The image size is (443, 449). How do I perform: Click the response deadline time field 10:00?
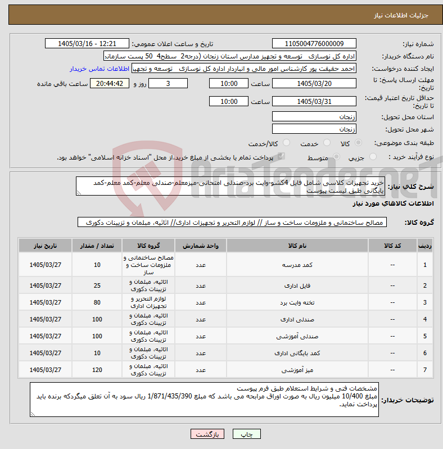click(x=229, y=83)
